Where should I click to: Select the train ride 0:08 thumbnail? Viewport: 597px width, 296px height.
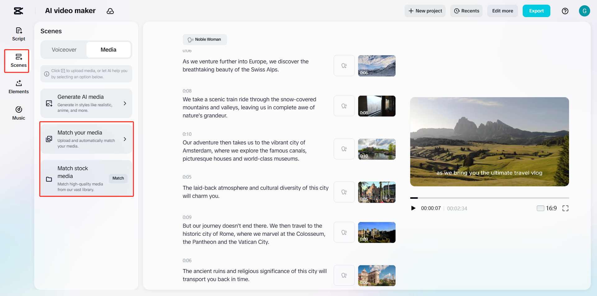377,106
